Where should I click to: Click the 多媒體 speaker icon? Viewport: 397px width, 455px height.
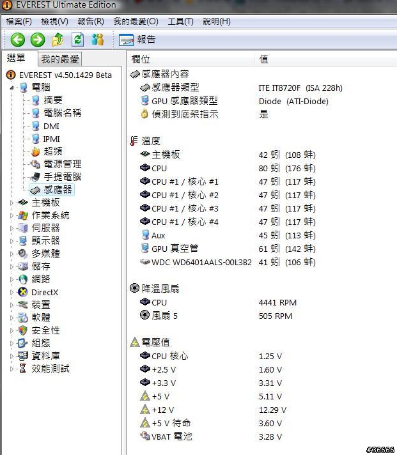point(22,254)
